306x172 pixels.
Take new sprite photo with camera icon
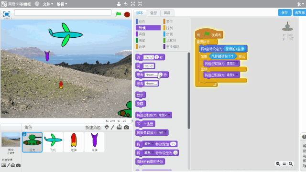click(126, 128)
